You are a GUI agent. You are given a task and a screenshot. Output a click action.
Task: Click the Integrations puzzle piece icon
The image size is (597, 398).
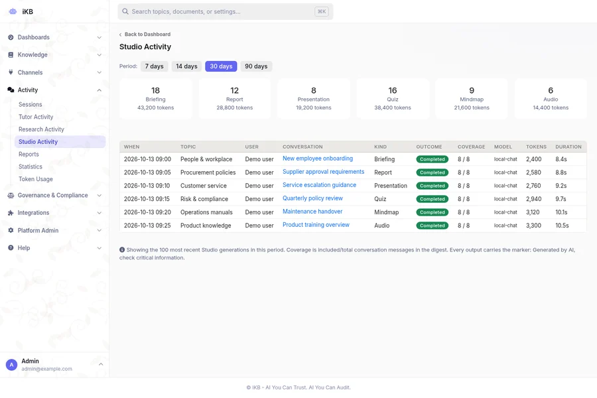[x=11, y=213]
